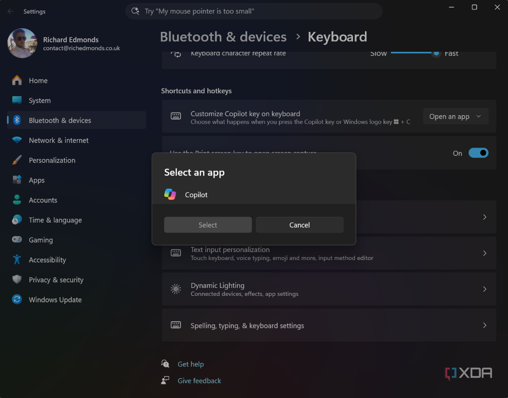Click the Text input personalization keyboard icon
This screenshot has width=508, height=398.
[176, 253]
